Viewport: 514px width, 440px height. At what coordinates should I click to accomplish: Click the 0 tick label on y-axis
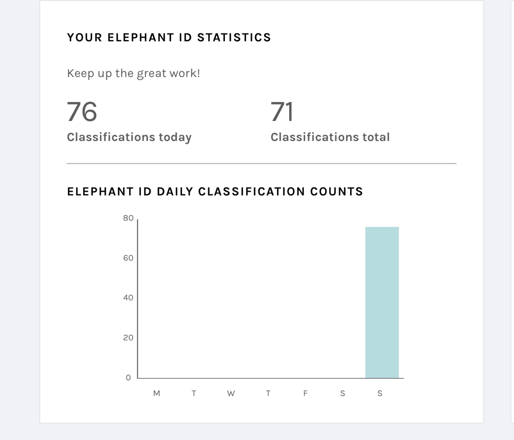[x=128, y=377]
